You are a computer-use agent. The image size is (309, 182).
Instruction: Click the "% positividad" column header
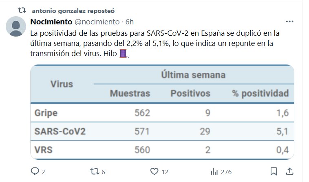click(260, 93)
